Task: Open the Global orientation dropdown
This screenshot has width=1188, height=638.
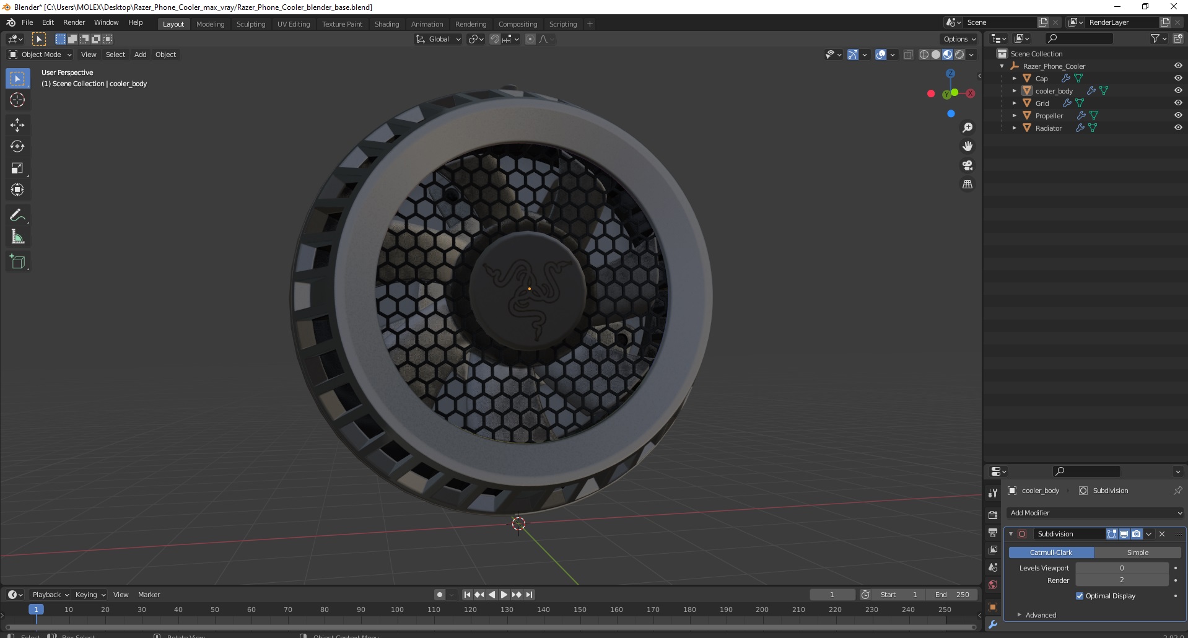Action: coord(438,39)
